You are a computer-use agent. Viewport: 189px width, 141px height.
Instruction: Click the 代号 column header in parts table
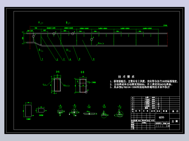click(138, 111)
